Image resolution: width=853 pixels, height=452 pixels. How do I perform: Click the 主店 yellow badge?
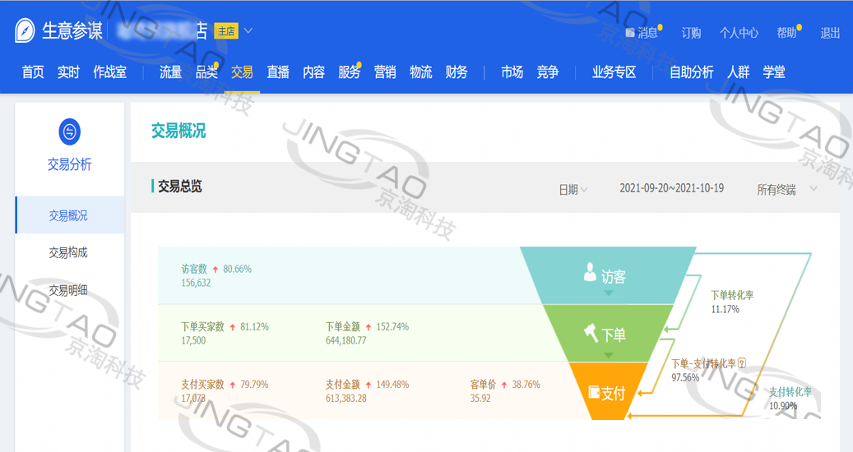pyautogui.click(x=226, y=31)
